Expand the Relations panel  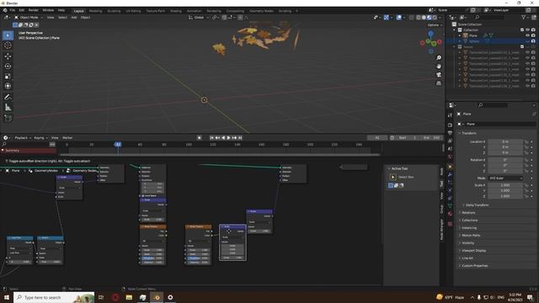pyautogui.click(x=467, y=213)
